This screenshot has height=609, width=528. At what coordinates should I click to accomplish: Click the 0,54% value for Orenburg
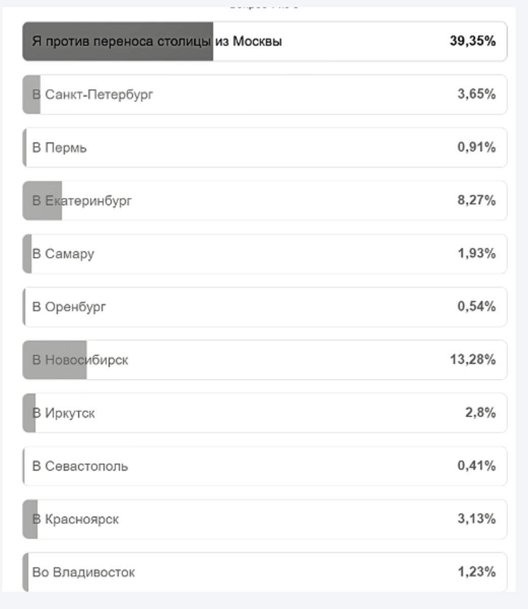[476, 307]
